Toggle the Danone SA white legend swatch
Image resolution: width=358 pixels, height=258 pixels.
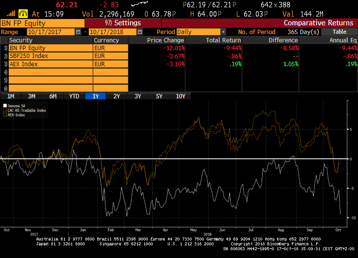[x=5, y=105]
